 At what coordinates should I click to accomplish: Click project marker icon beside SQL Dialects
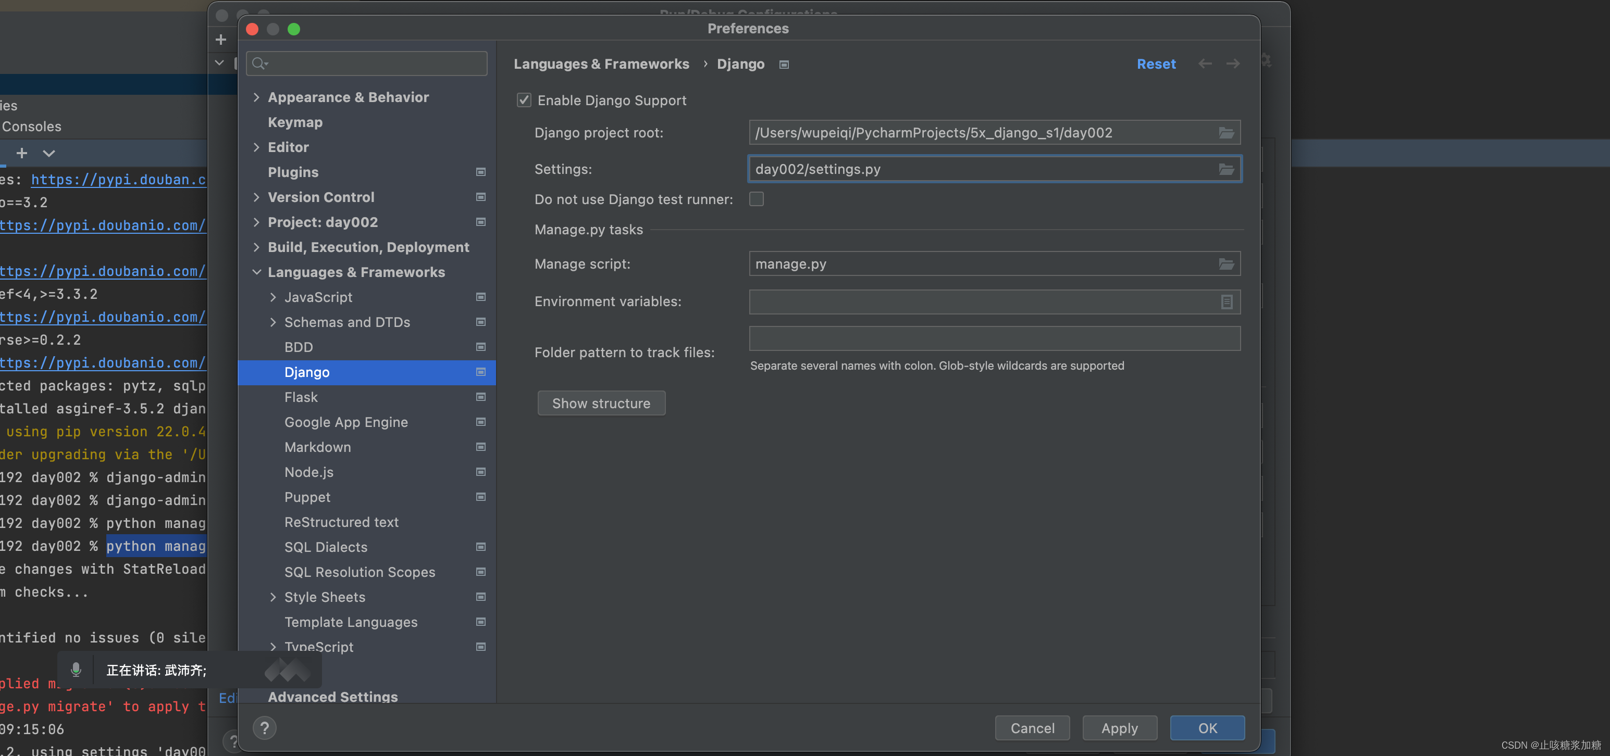(480, 547)
